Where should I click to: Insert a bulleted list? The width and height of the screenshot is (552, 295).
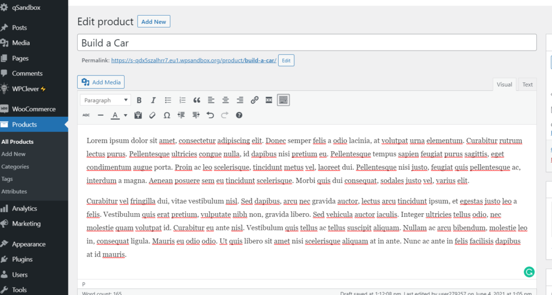(168, 100)
